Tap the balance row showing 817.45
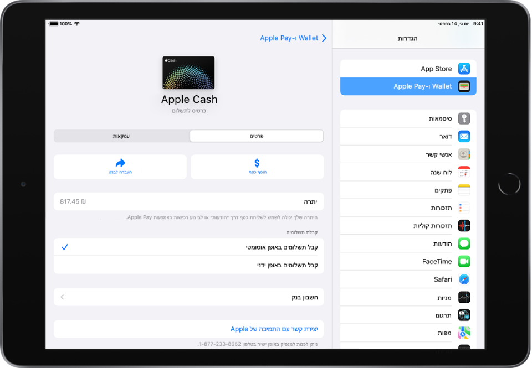 click(188, 201)
